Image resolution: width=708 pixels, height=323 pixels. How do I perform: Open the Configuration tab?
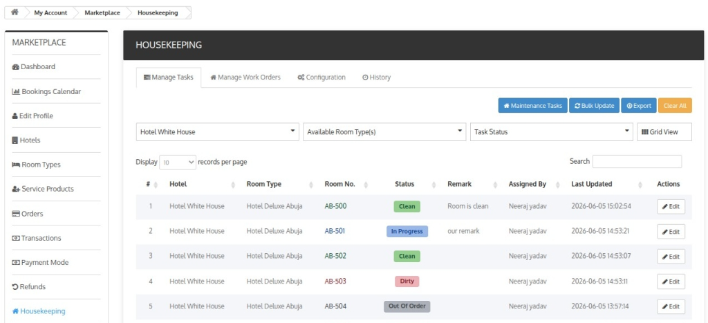pos(322,77)
